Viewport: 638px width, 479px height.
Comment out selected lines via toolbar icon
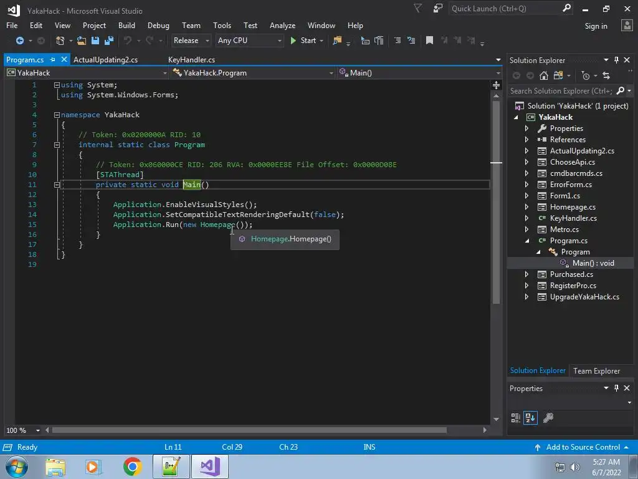coord(398,41)
